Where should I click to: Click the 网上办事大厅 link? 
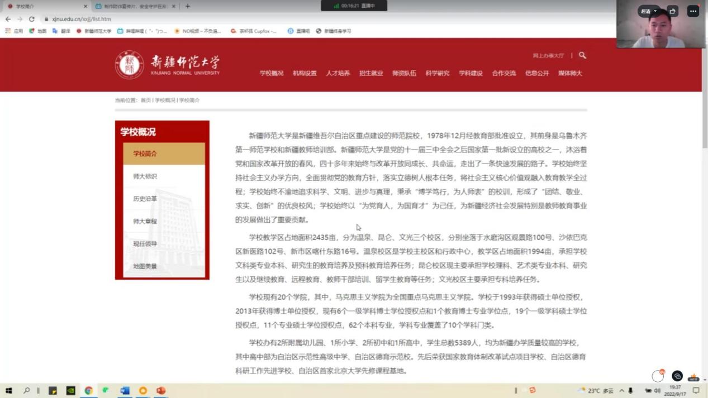pyautogui.click(x=548, y=56)
